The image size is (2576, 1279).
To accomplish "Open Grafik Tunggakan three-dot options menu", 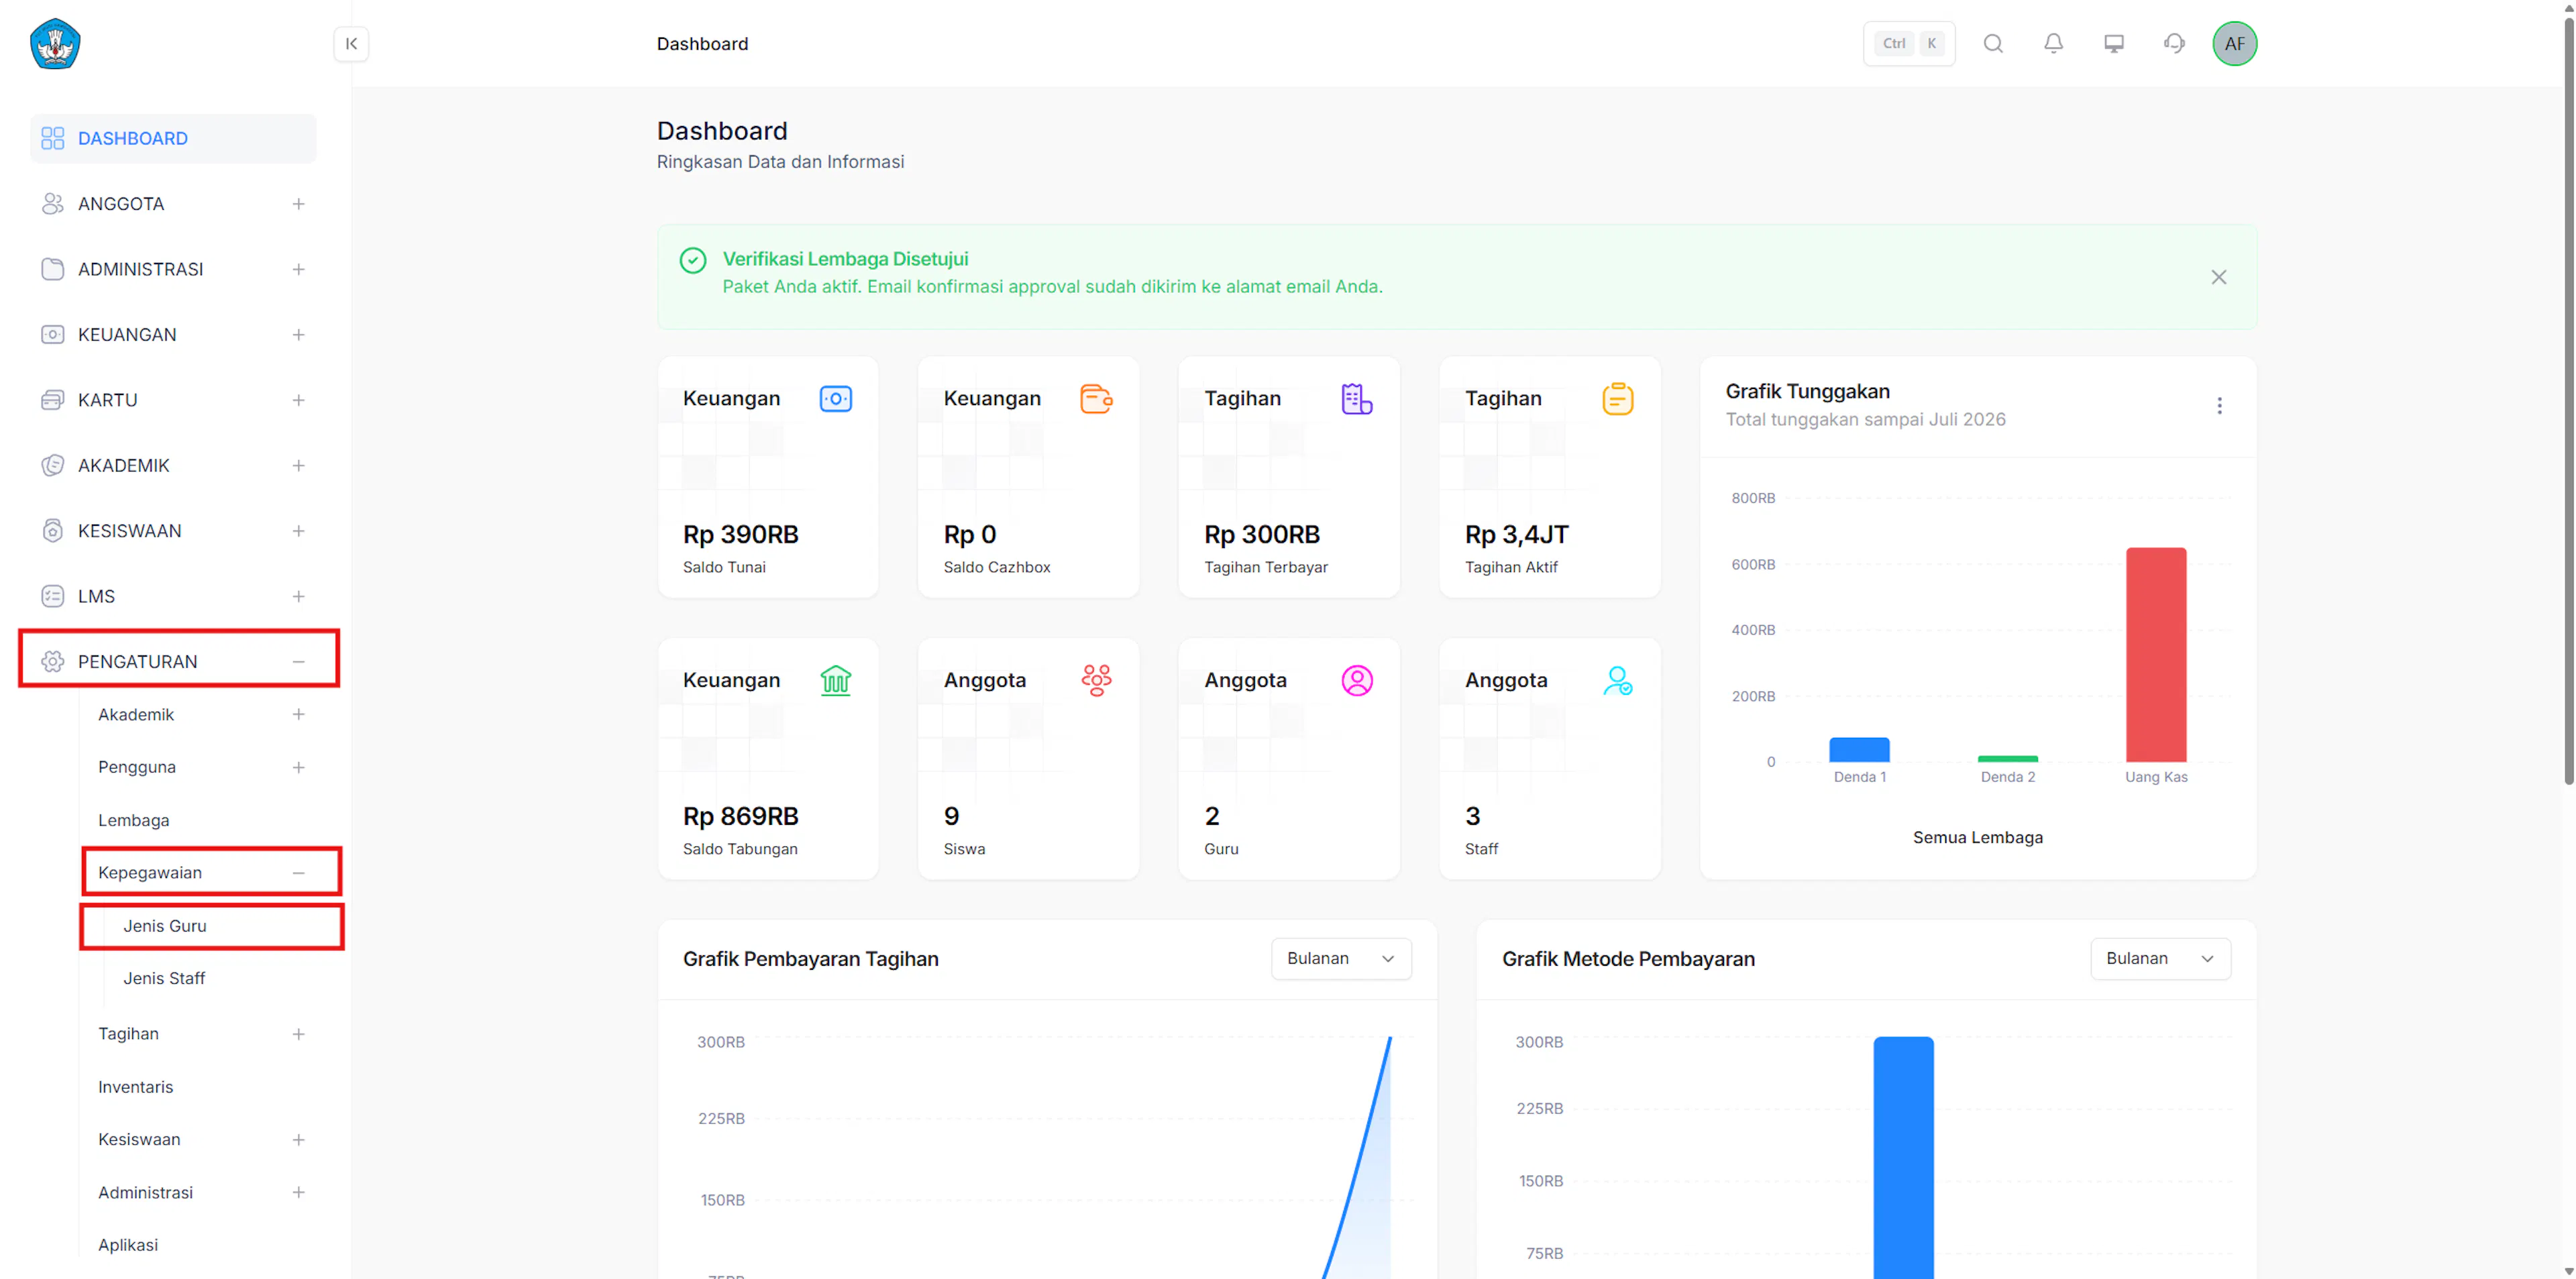I will [x=2219, y=405].
